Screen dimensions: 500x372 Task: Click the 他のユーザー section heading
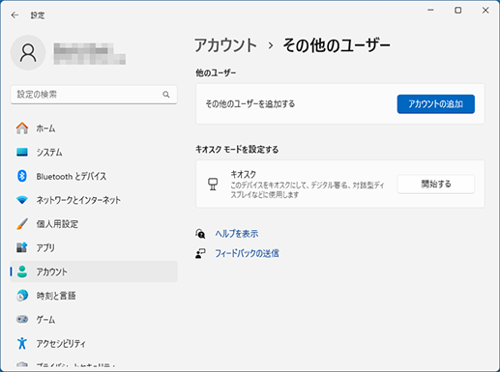point(216,73)
